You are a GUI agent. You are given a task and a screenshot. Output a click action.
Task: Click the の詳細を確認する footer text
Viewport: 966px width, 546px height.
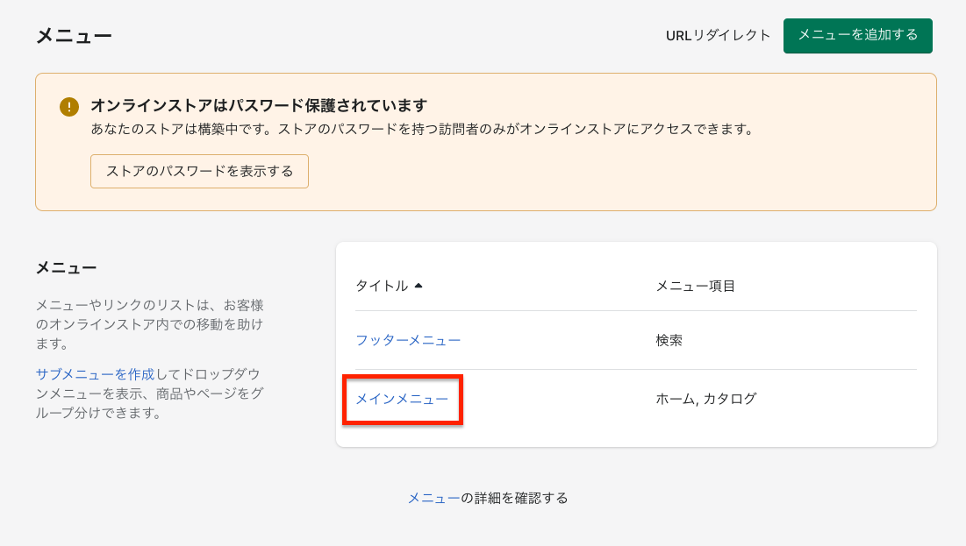pos(514,498)
